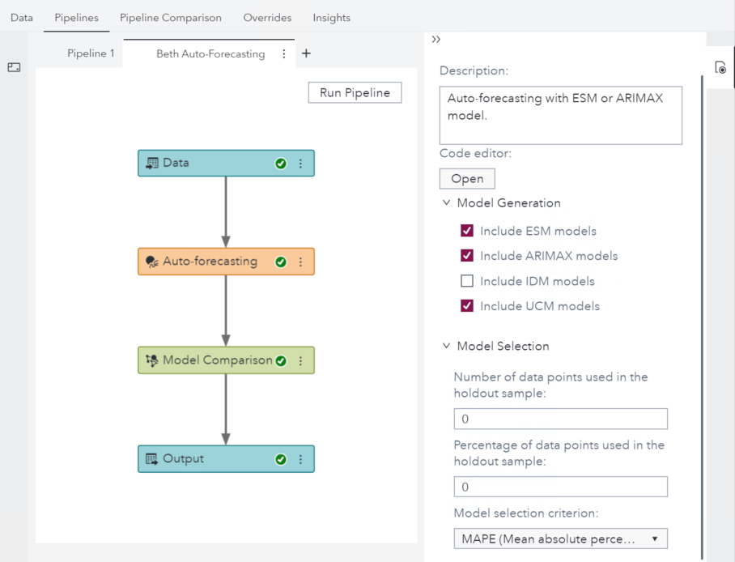The width and height of the screenshot is (735, 562).
Task: Click the node properties icon on right sidebar
Action: click(x=720, y=68)
